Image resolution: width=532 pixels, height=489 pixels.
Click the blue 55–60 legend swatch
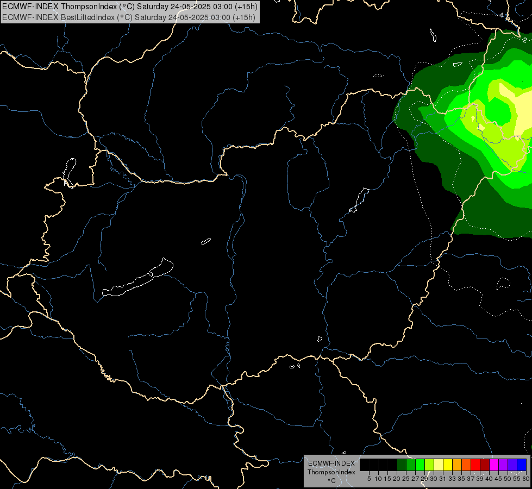tap(522, 465)
